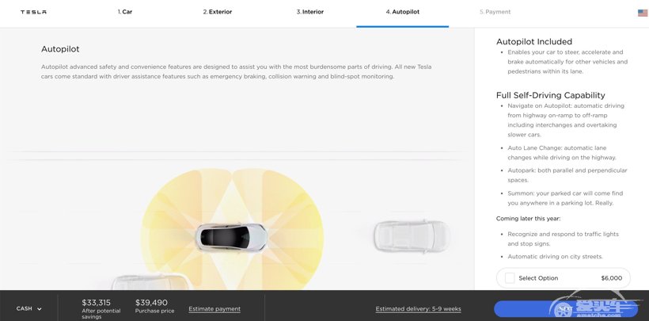Click the Tesla logo
The width and height of the screenshot is (649, 321).
33,12
